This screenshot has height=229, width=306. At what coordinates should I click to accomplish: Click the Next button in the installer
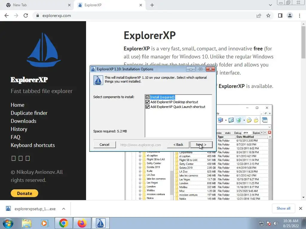pyautogui.click(x=201, y=145)
